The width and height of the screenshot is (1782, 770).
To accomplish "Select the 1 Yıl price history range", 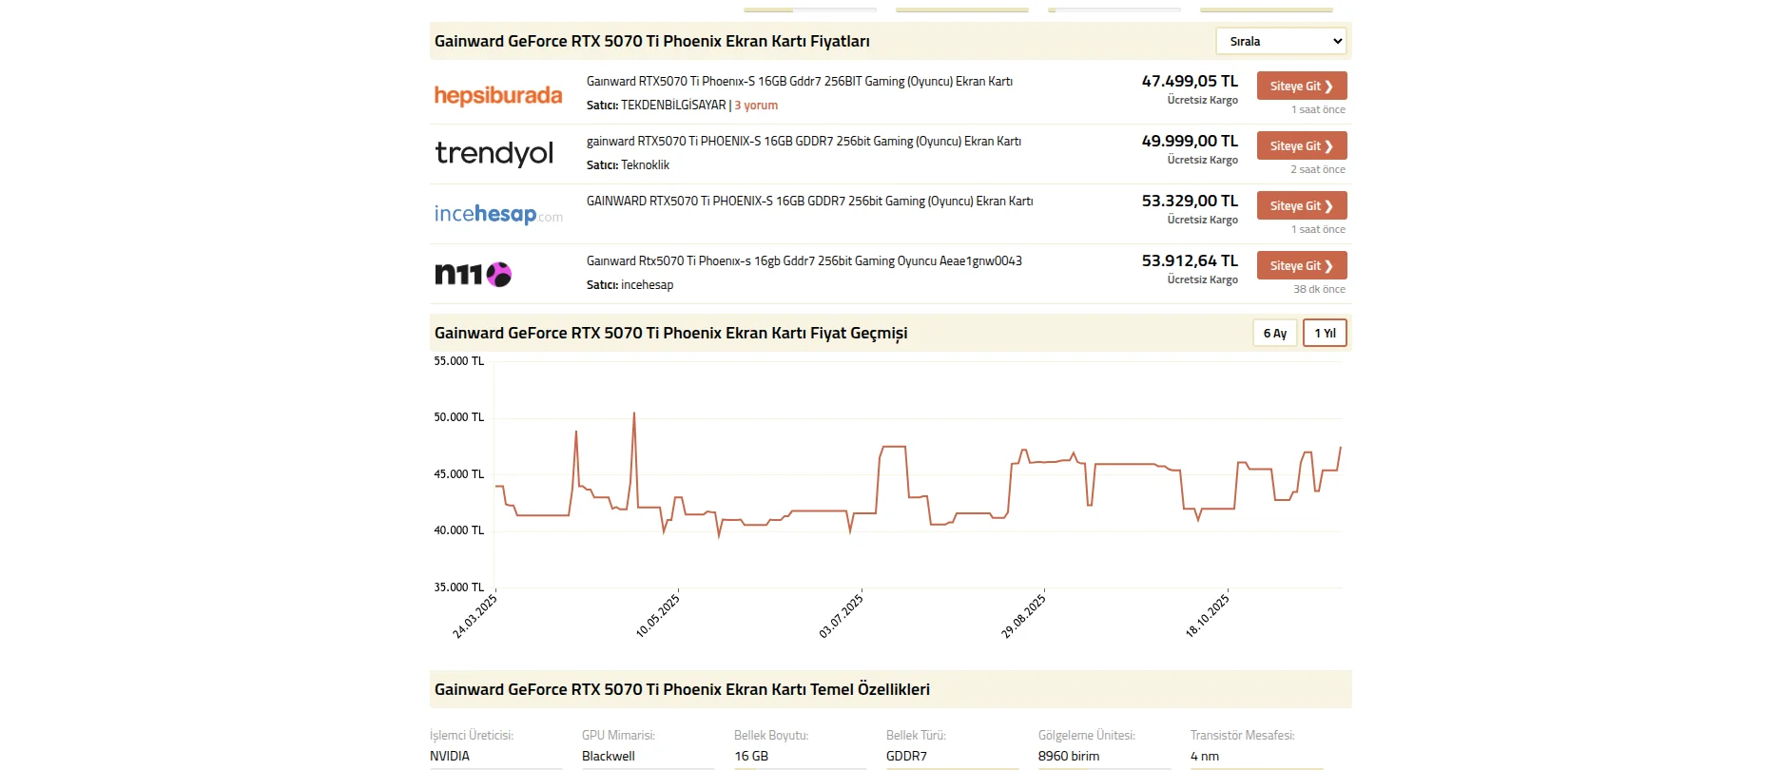I will coord(1325,333).
